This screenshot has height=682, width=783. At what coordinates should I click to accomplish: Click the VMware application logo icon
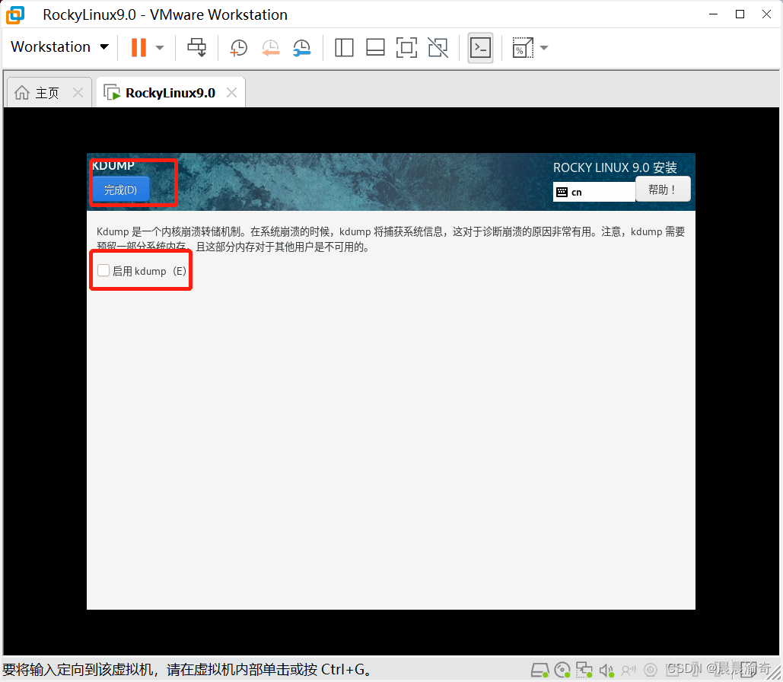(15, 15)
